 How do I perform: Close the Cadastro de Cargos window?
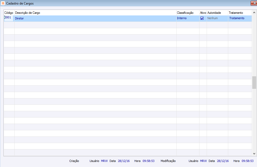coord(254,3)
